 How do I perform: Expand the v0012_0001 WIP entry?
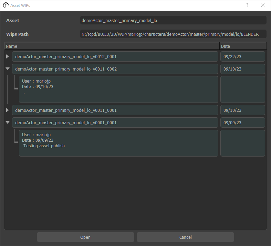8,56
